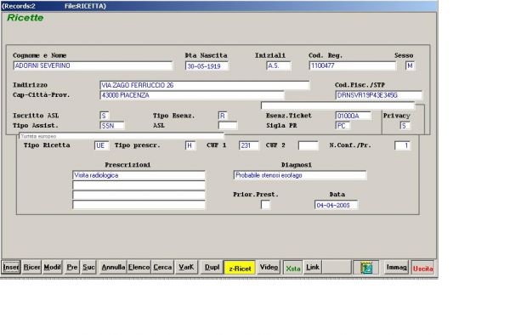Go to previous record with Pre
Screen dimensions: 510x335
click(72, 267)
